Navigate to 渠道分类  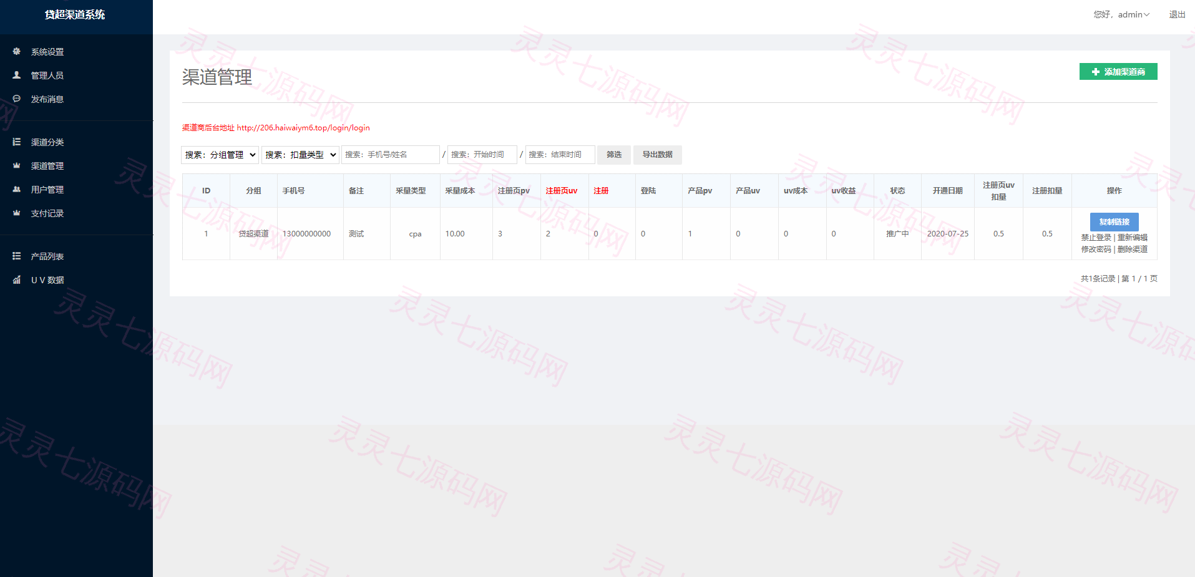[47, 142]
